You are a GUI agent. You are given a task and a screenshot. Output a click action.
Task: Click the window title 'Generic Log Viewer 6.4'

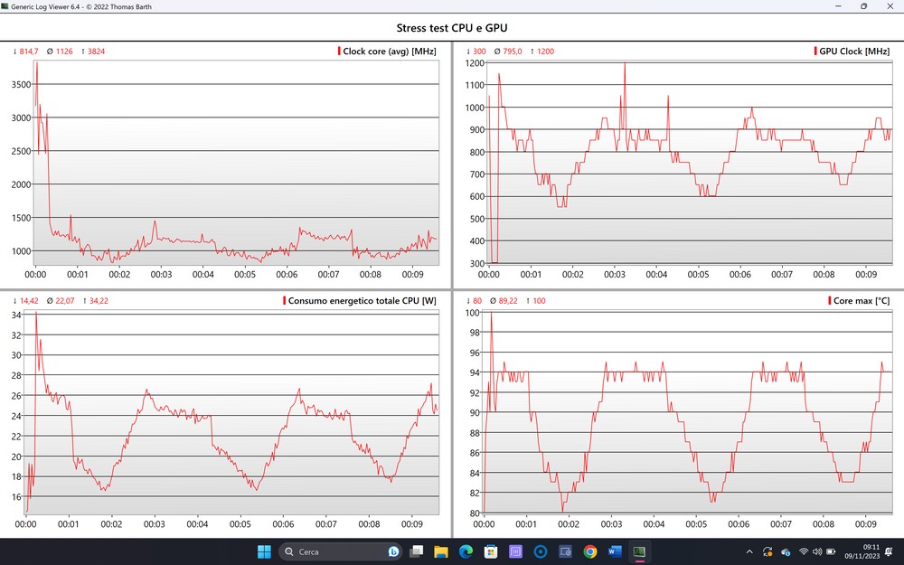[x=45, y=7]
